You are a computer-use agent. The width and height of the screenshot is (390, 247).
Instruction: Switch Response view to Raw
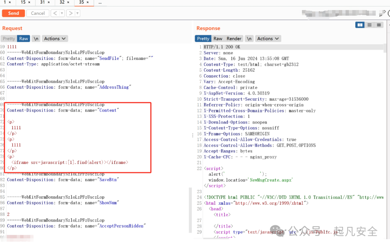pos(218,39)
